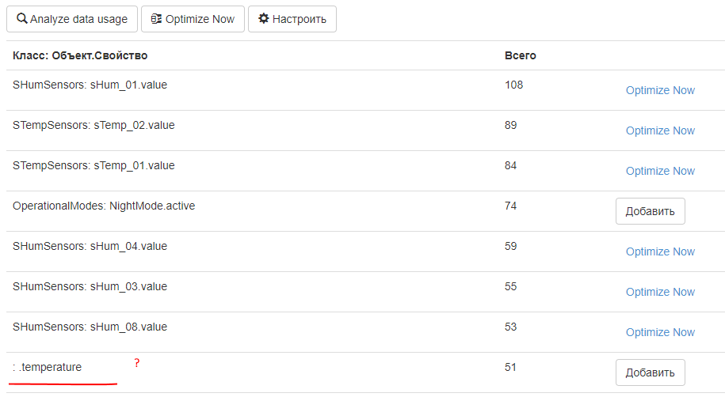Select the OperationalModes: NightMode.active entry text
Screen dimensions: 725x397
click(x=104, y=206)
